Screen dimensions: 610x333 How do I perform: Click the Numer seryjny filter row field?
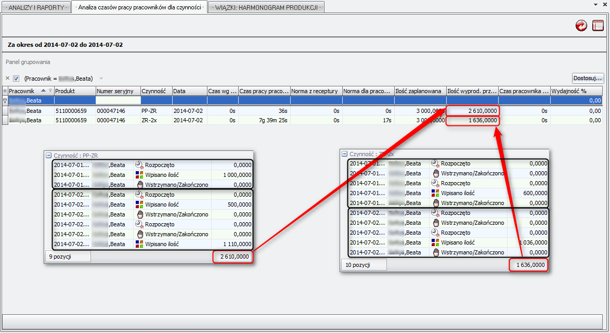[118, 100]
